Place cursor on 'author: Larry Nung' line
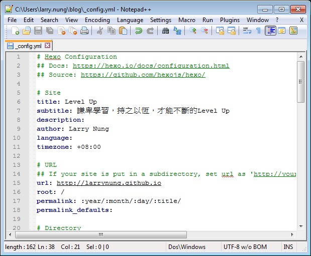The width and height of the screenshot is (311, 256). (x=73, y=129)
